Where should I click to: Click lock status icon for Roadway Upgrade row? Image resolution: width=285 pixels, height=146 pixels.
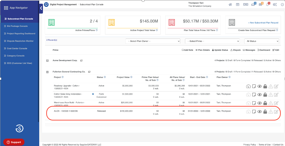click(x=265, y=87)
